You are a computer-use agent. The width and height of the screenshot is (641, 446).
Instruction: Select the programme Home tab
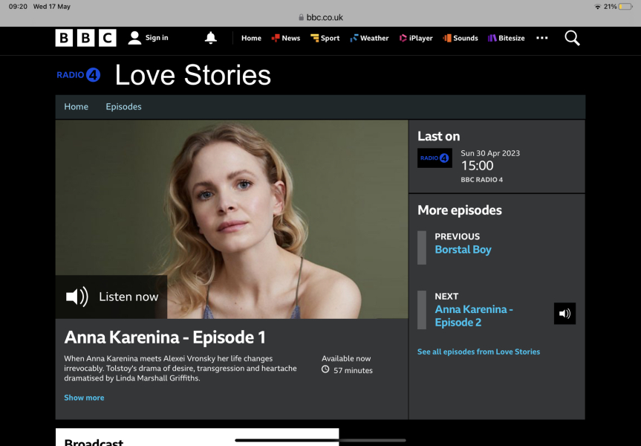point(76,107)
